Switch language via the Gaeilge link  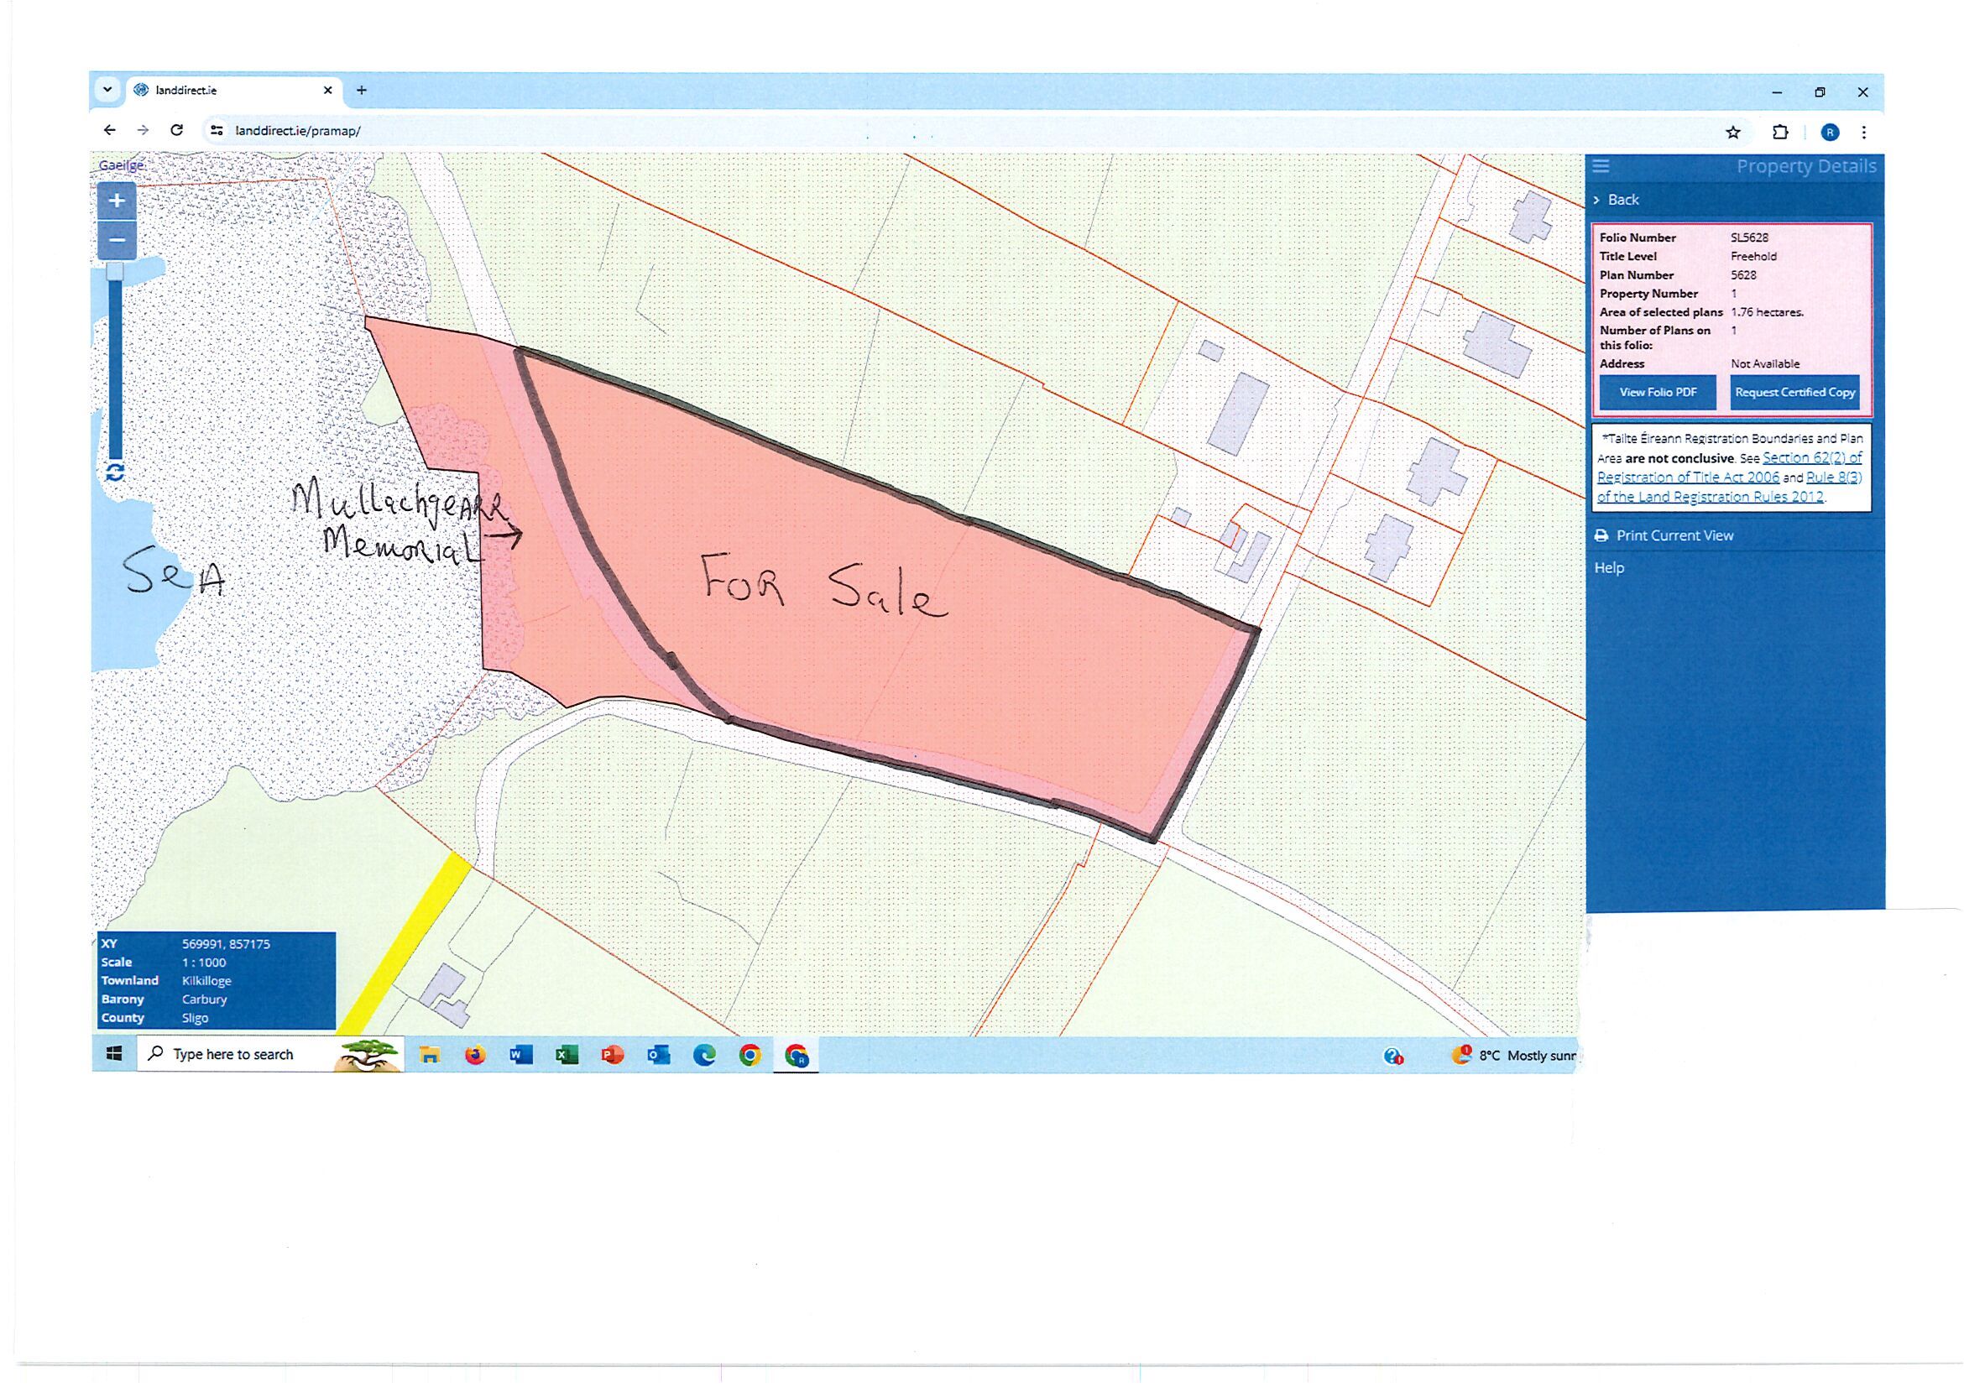pos(122,165)
